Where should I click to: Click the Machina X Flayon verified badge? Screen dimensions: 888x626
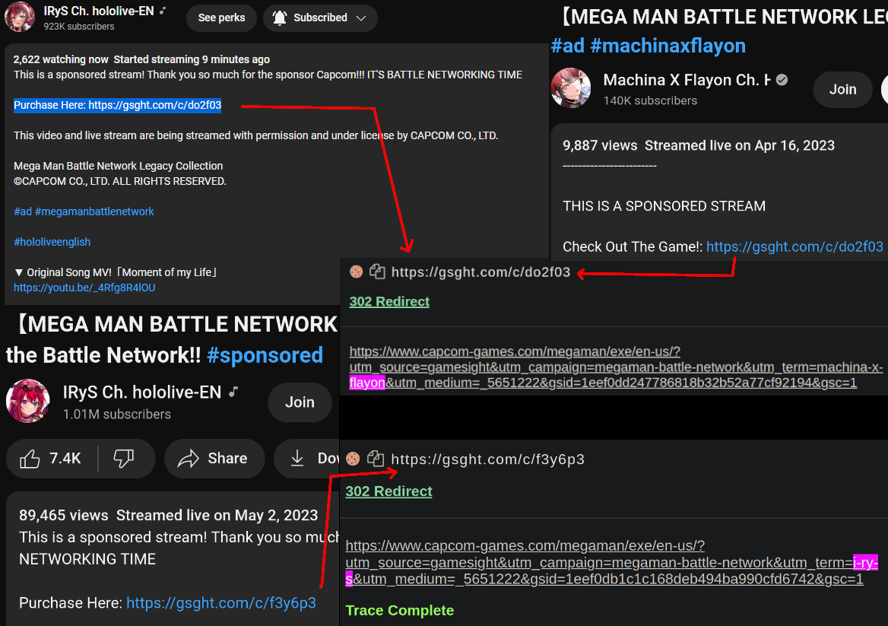click(782, 80)
